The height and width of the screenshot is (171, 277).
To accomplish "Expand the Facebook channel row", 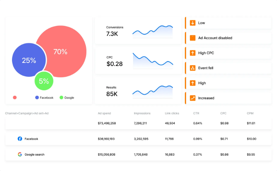I will pos(138,139).
